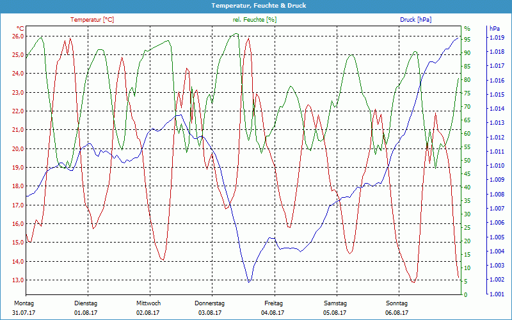Click the '16,0' temperature axis value

(18, 223)
